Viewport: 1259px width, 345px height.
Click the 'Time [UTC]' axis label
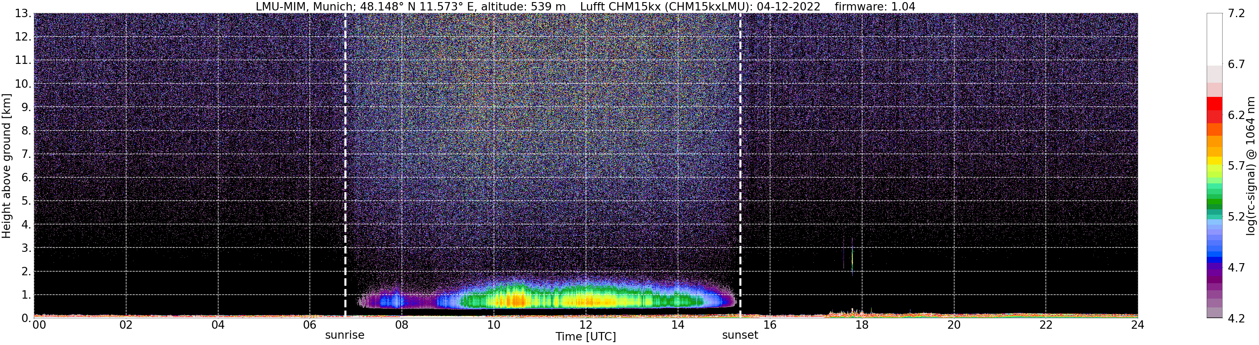(x=585, y=337)
